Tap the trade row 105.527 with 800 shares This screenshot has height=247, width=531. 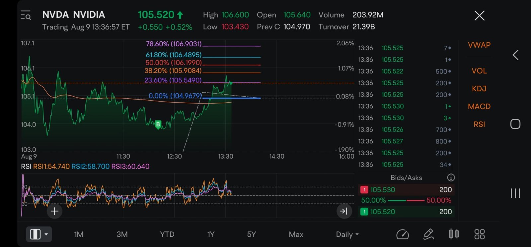click(x=405, y=141)
